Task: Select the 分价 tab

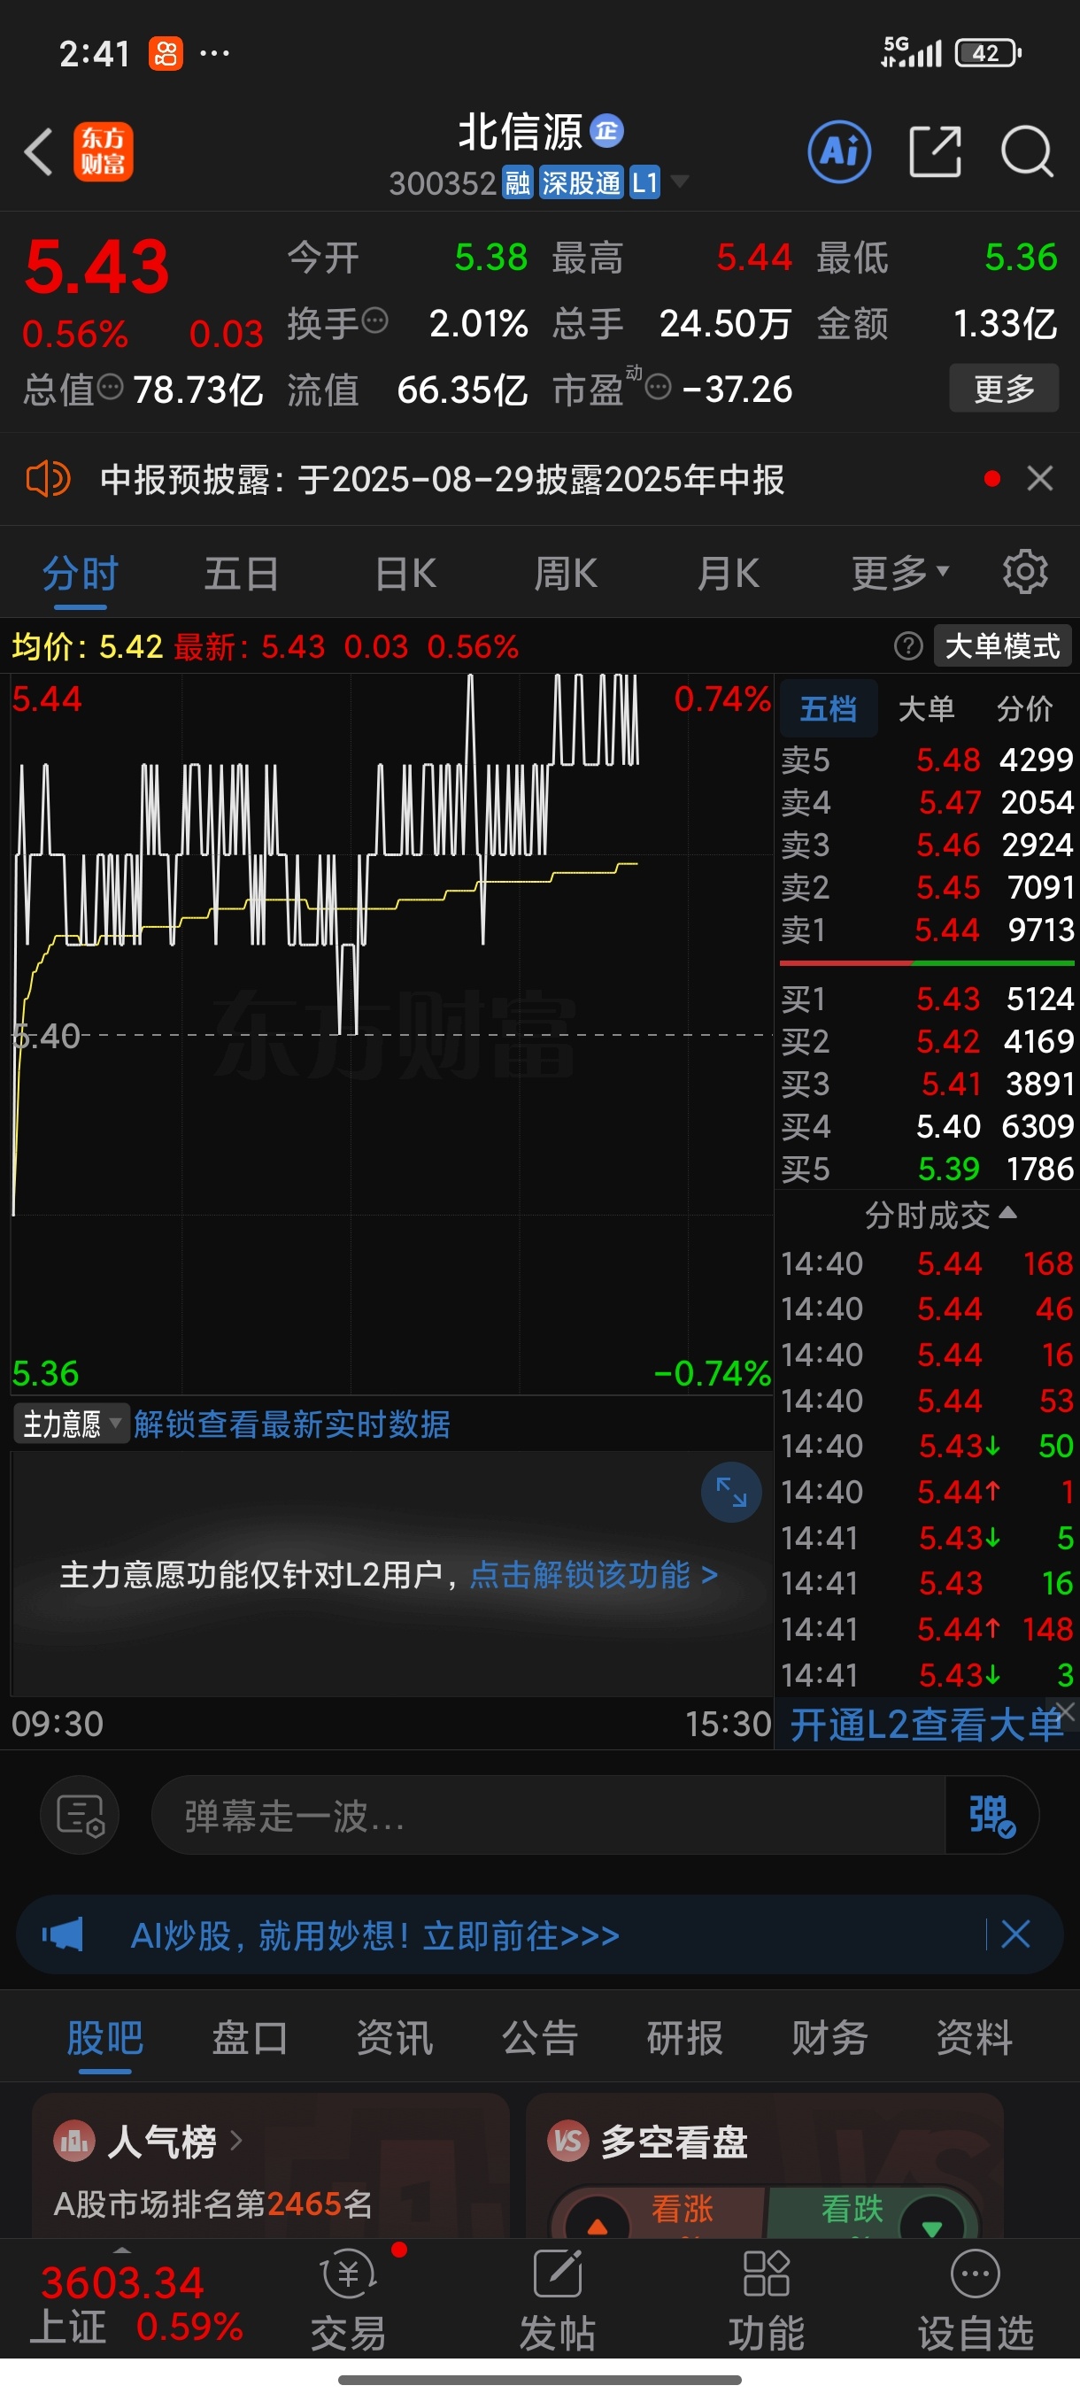Action: pyautogui.click(x=1025, y=709)
